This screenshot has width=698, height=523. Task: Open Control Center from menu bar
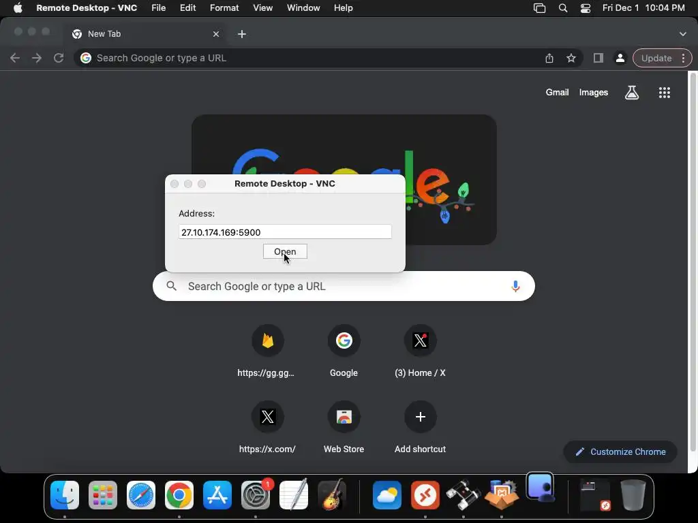click(586, 8)
